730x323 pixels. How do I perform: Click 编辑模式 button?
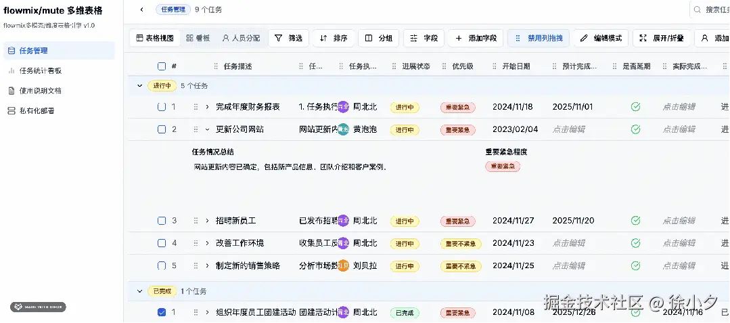pyautogui.click(x=601, y=38)
